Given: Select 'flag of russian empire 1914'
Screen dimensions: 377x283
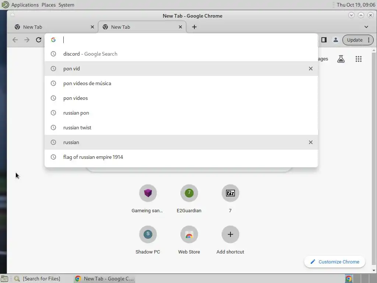Looking at the screenshot, I should 181,157.
